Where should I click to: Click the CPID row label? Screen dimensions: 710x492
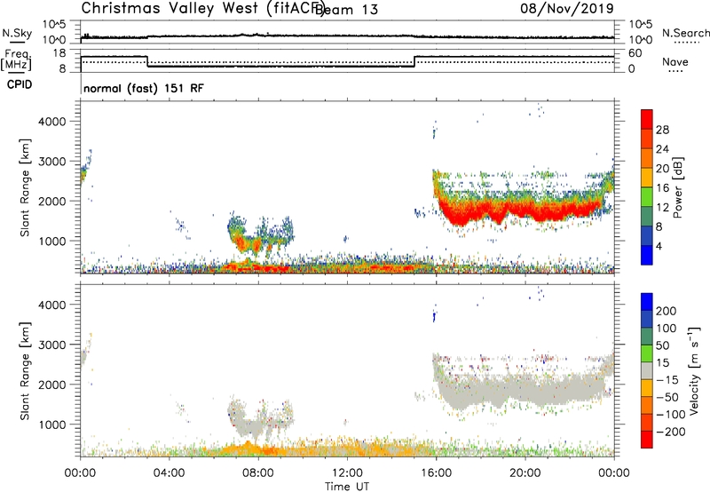pyautogui.click(x=20, y=84)
